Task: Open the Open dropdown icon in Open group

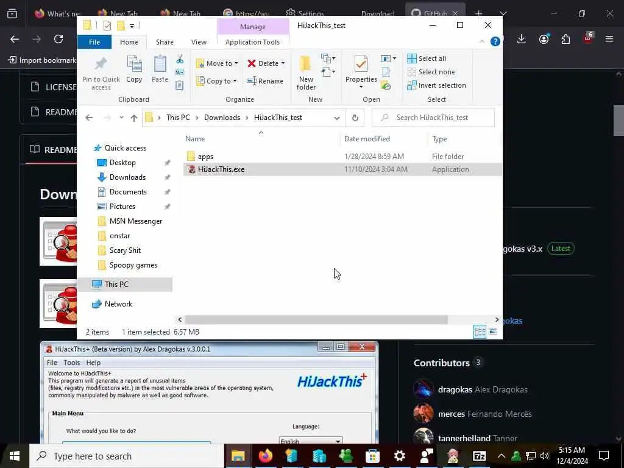Action: point(388,59)
